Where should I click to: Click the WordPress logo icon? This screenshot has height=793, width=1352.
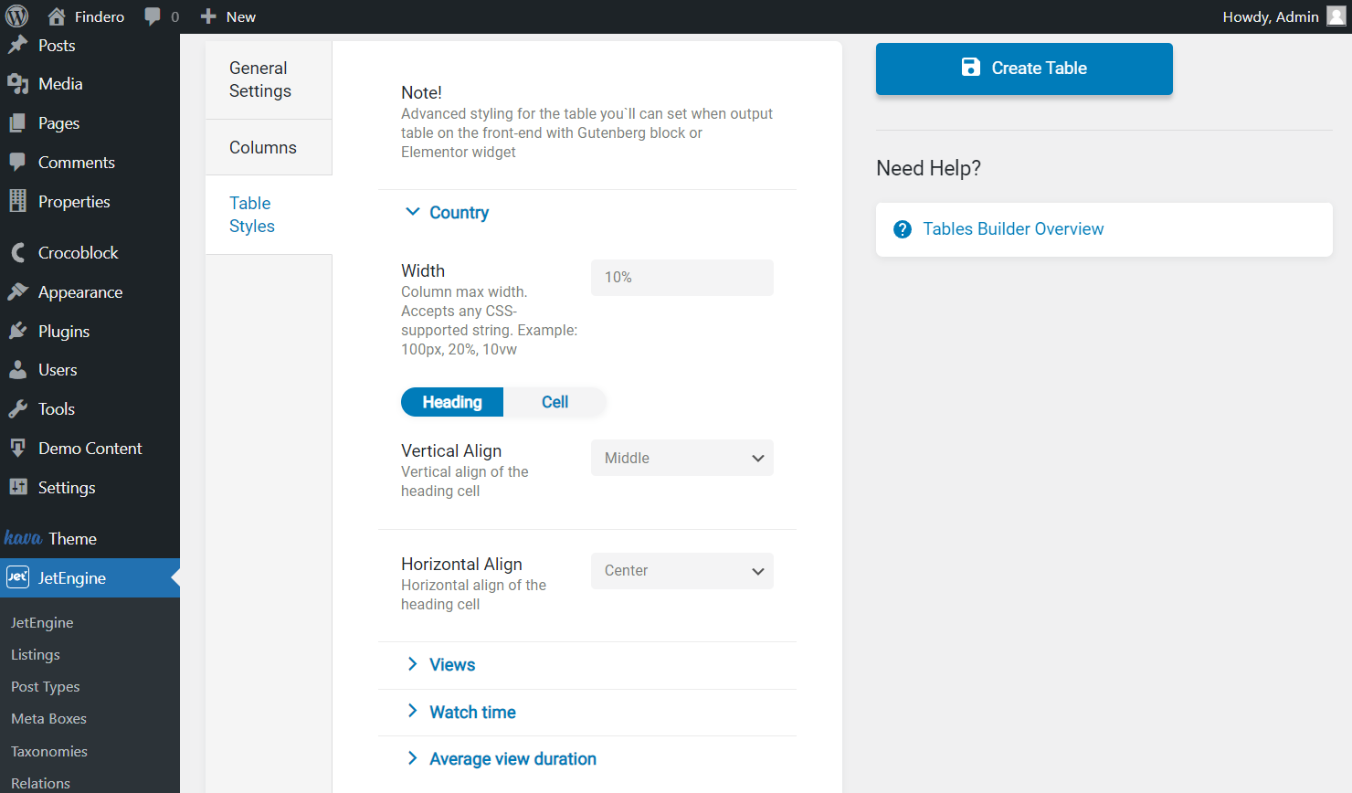point(17,16)
